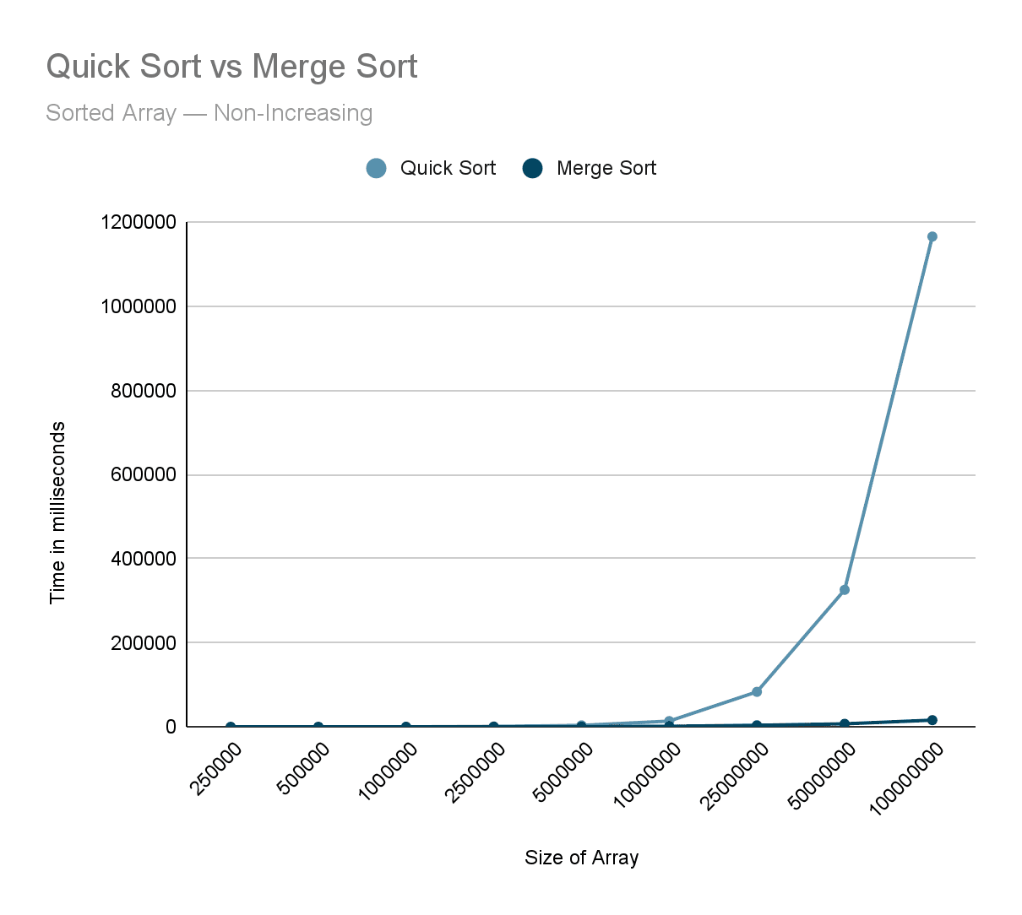Select the Size of Array axis title

click(581, 858)
